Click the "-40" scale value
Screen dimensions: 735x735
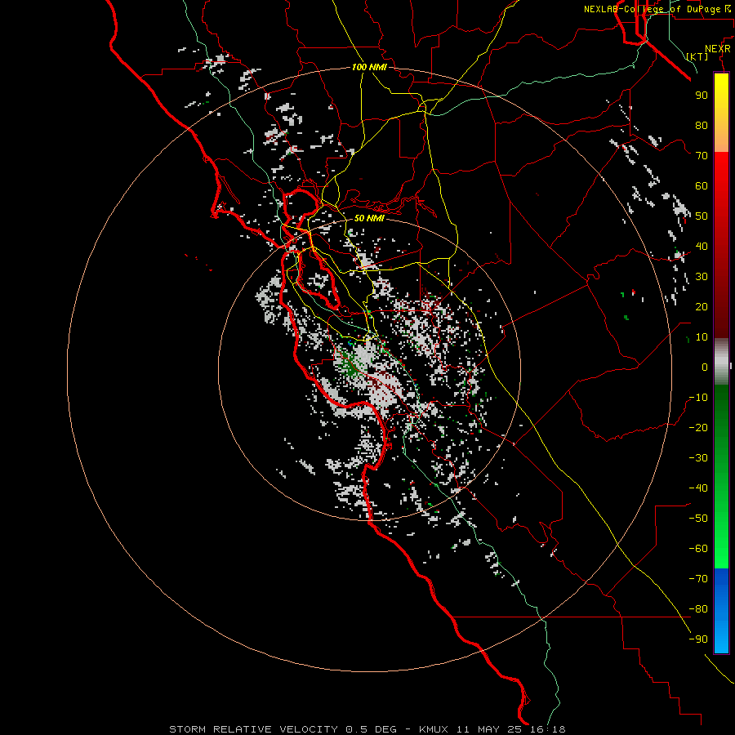(x=698, y=488)
